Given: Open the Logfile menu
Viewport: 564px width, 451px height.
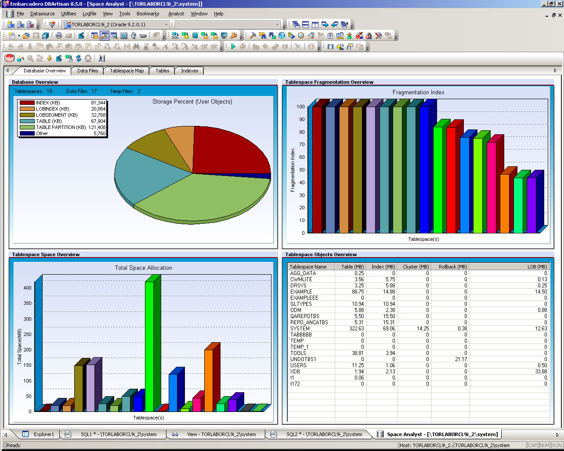Looking at the screenshot, I should (89, 14).
